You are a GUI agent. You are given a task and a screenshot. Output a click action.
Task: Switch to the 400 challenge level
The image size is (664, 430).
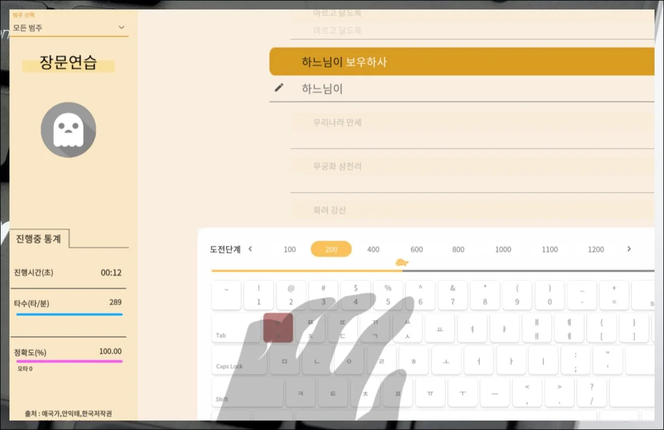pyautogui.click(x=373, y=250)
